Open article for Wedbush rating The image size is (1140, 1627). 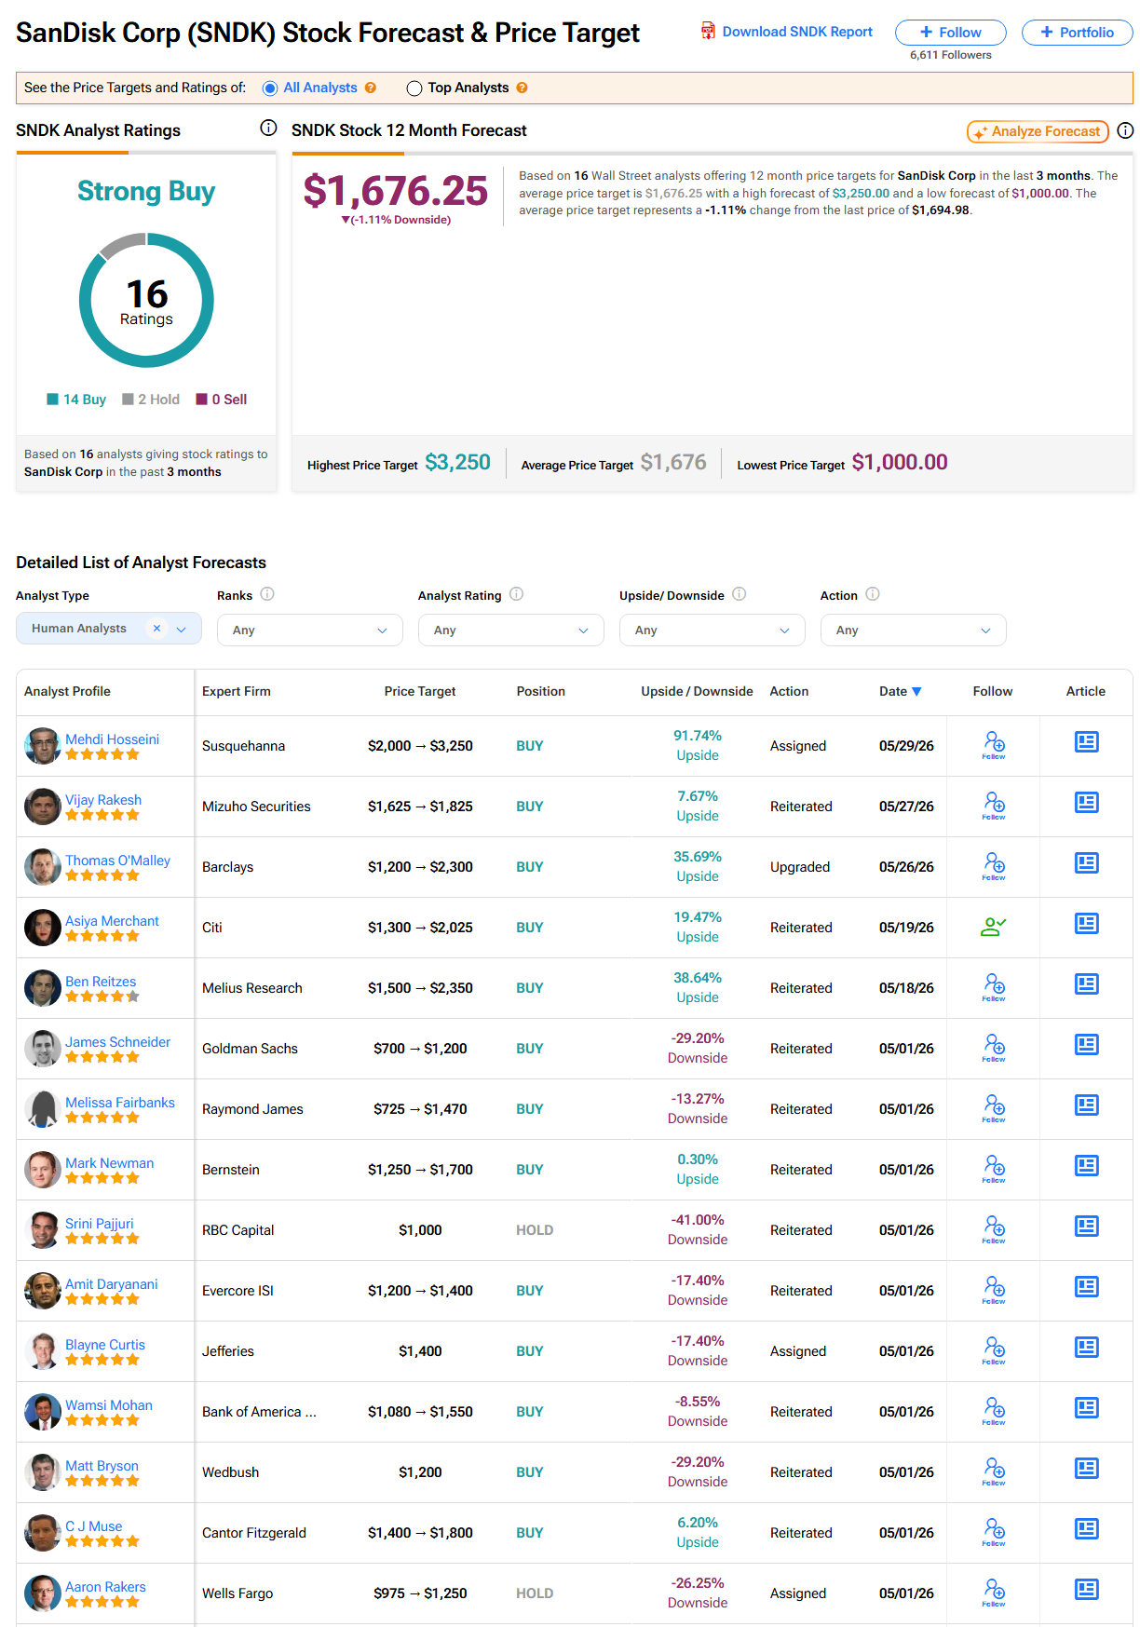click(1087, 1469)
